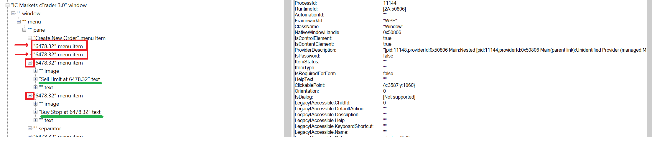652x142 pixels.
Task: Collapse menu item containing Buy Stop text
Action: (x=30, y=95)
